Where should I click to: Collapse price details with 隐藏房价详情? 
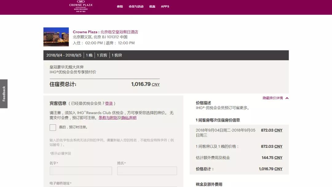coord(272,98)
